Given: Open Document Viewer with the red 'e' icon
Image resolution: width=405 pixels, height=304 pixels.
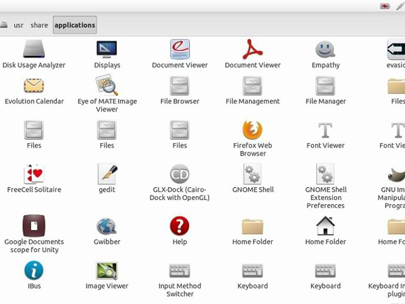Looking at the screenshot, I should point(180,49).
